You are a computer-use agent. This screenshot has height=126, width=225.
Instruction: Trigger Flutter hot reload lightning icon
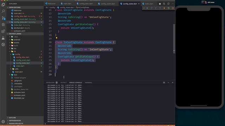tap(164, 8)
